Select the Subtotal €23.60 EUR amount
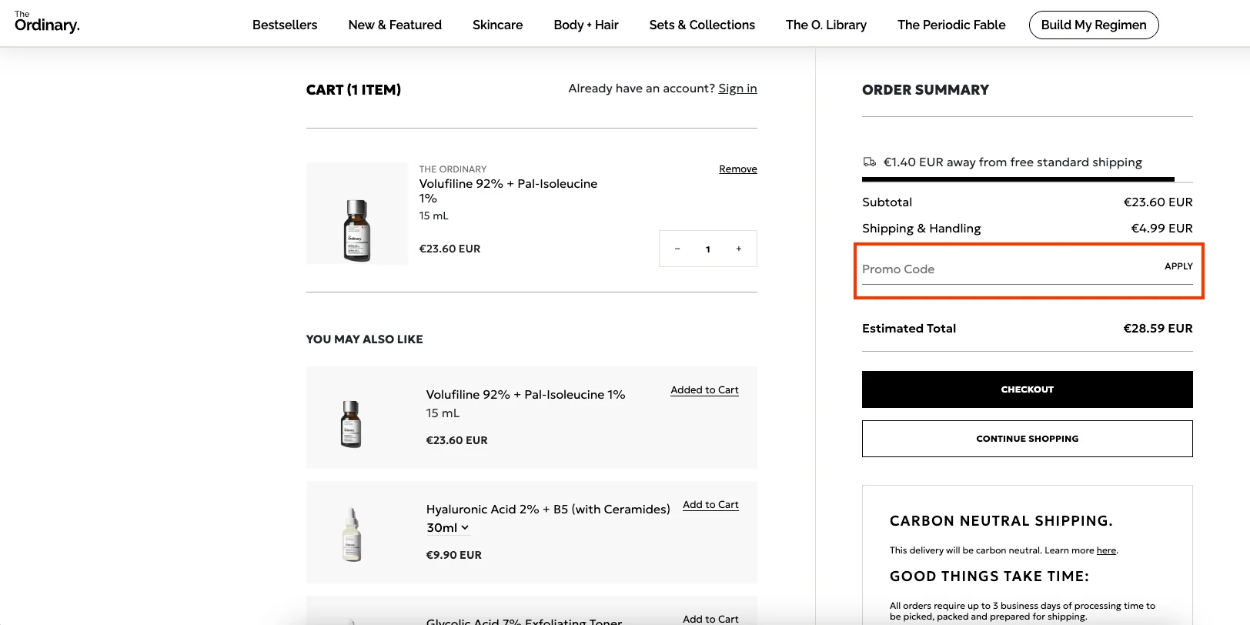 pos(1158,202)
